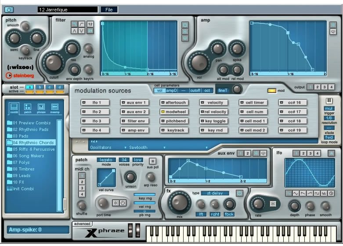Select midi ch 3 button

point(82,188)
